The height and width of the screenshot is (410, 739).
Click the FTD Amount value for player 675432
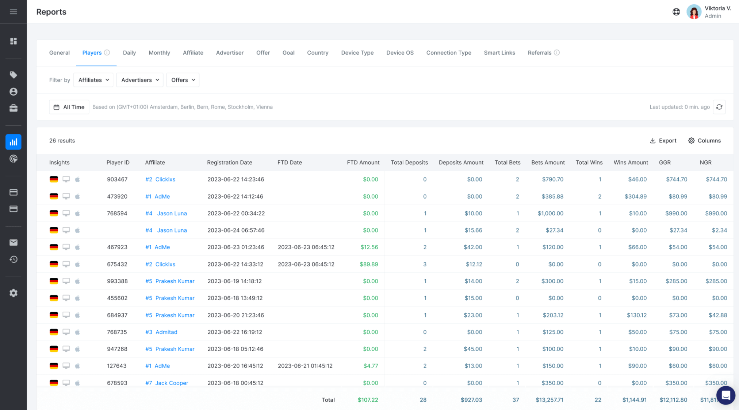point(370,263)
